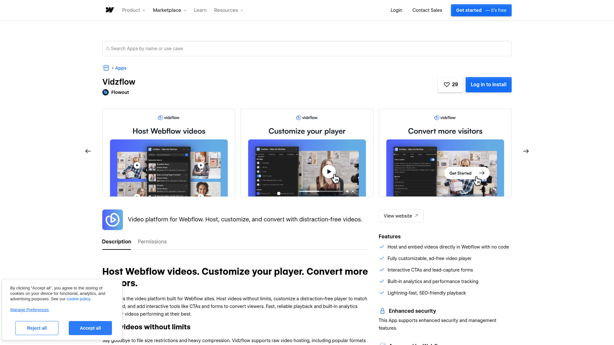Image resolution: width=614 pixels, height=345 pixels.
Task: Switch to the Permissions tab
Action: 152,242
